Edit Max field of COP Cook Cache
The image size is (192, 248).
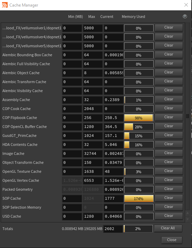coord(93,109)
